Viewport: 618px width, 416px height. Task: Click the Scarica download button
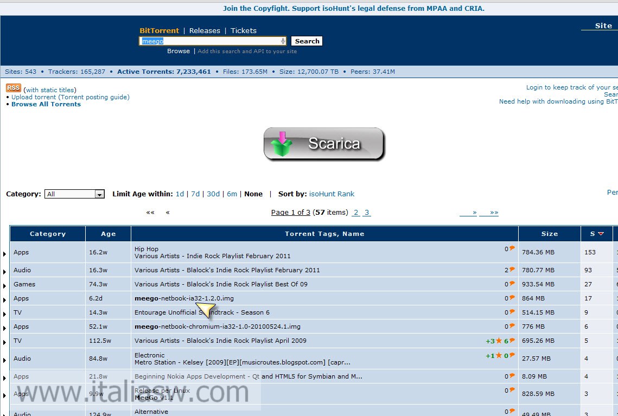pos(324,144)
